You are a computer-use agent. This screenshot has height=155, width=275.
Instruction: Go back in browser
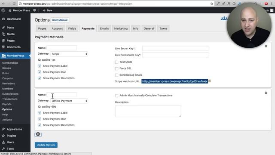pyautogui.click(x=3, y=4)
